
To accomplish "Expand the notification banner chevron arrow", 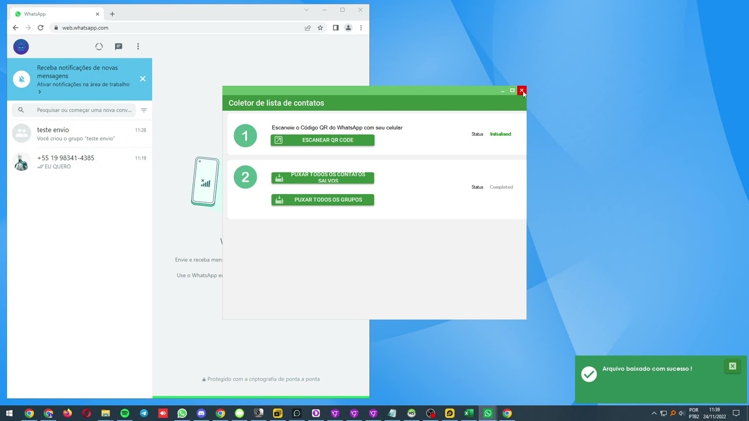I will pos(40,92).
